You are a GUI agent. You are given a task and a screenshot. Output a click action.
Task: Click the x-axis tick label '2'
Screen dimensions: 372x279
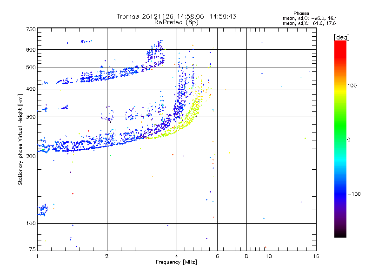pos(107,256)
